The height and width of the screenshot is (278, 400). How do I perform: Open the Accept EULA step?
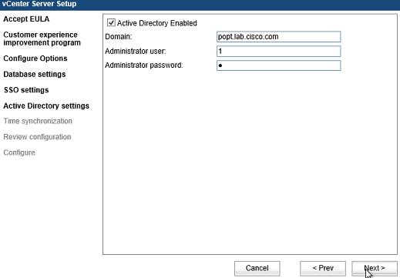point(26,19)
